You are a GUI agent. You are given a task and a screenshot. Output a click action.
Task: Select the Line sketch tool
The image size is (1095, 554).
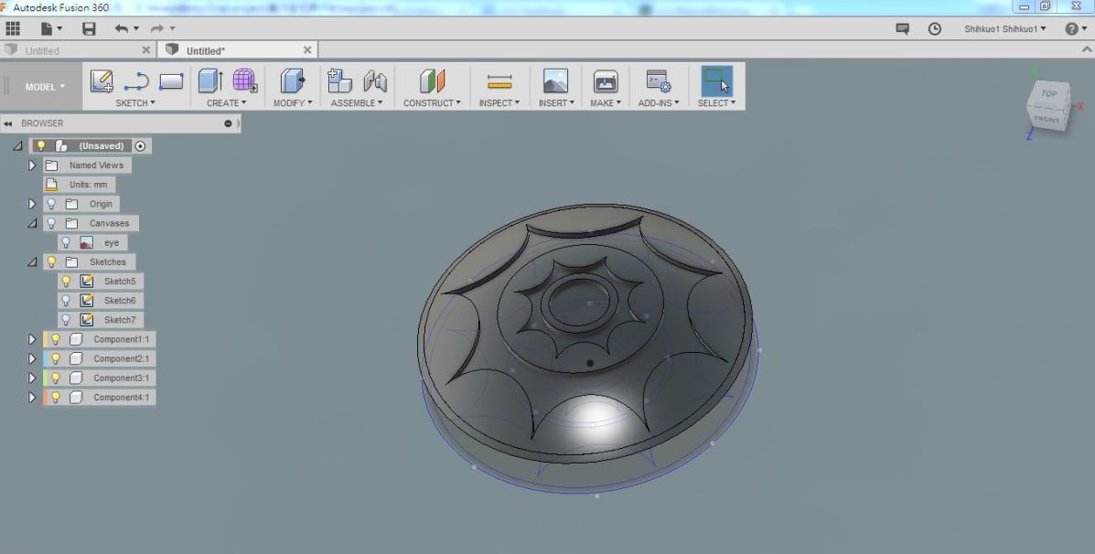click(x=136, y=81)
